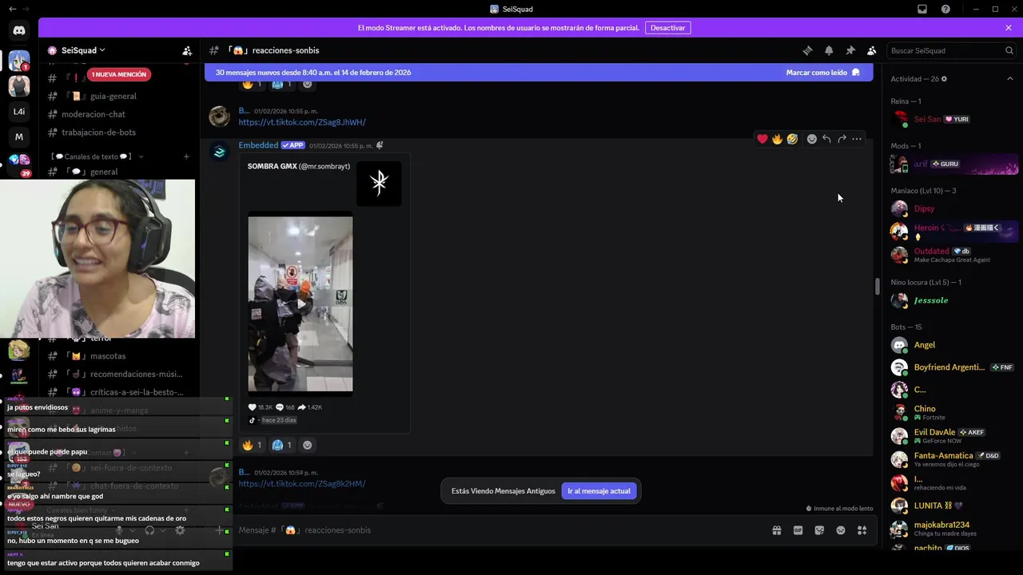The image size is (1023, 575).
Task: Open the GIF picker
Action: tap(798, 530)
